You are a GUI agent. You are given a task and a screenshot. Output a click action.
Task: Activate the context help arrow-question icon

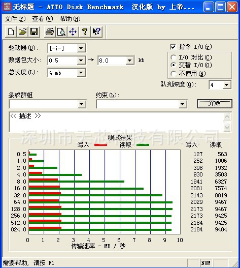tap(96, 32)
